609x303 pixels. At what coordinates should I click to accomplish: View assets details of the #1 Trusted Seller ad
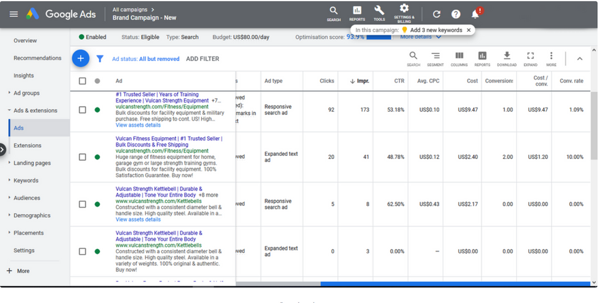pos(138,125)
